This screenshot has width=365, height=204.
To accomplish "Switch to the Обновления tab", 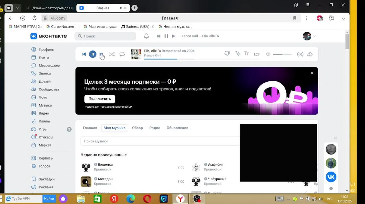I will (x=177, y=128).
